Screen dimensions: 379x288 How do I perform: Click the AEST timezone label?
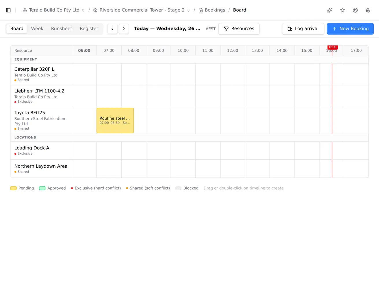tap(211, 29)
